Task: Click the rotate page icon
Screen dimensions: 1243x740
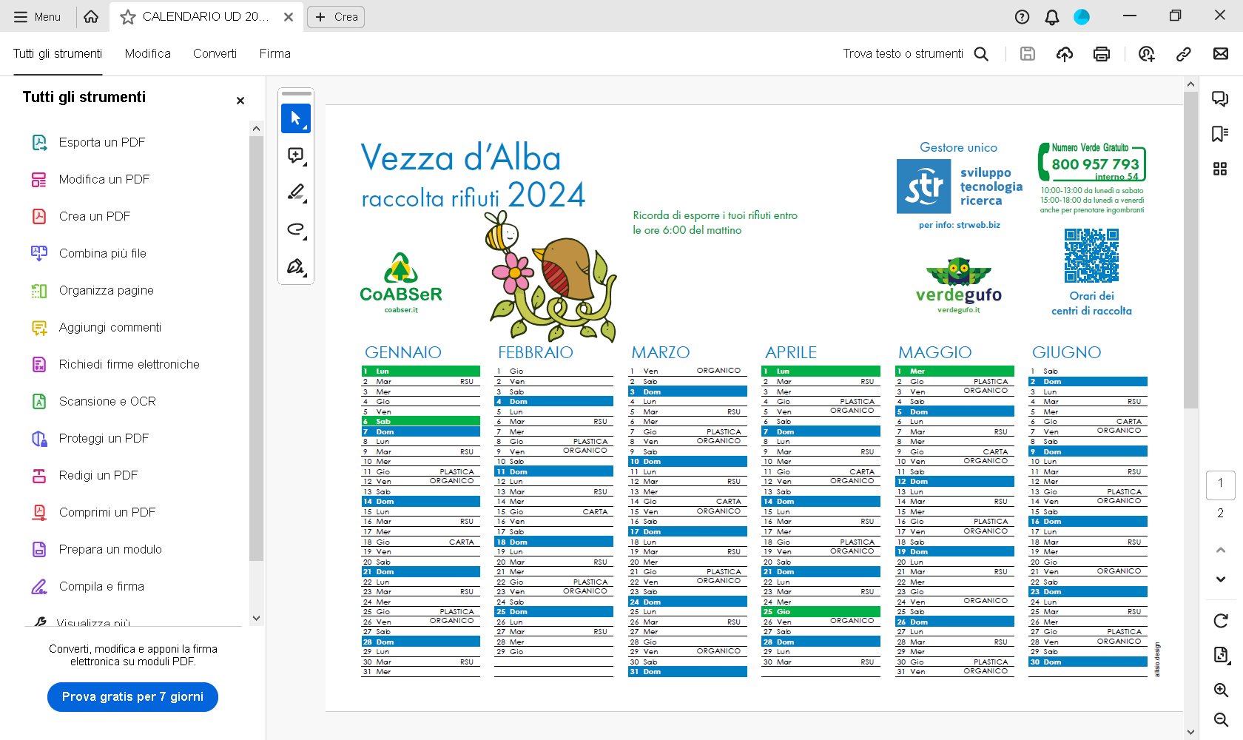Action: (1221, 621)
